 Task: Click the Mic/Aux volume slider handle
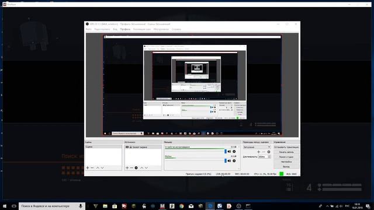(226, 161)
